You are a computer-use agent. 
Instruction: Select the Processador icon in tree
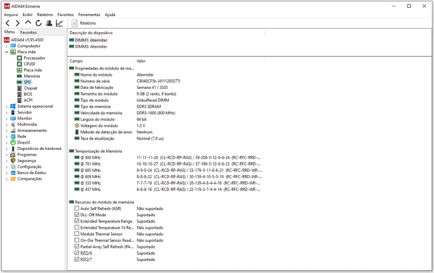tap(20, 58)
